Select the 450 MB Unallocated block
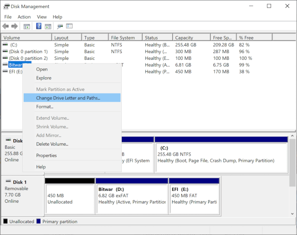The image size is (297, 235). coord(70,196)
